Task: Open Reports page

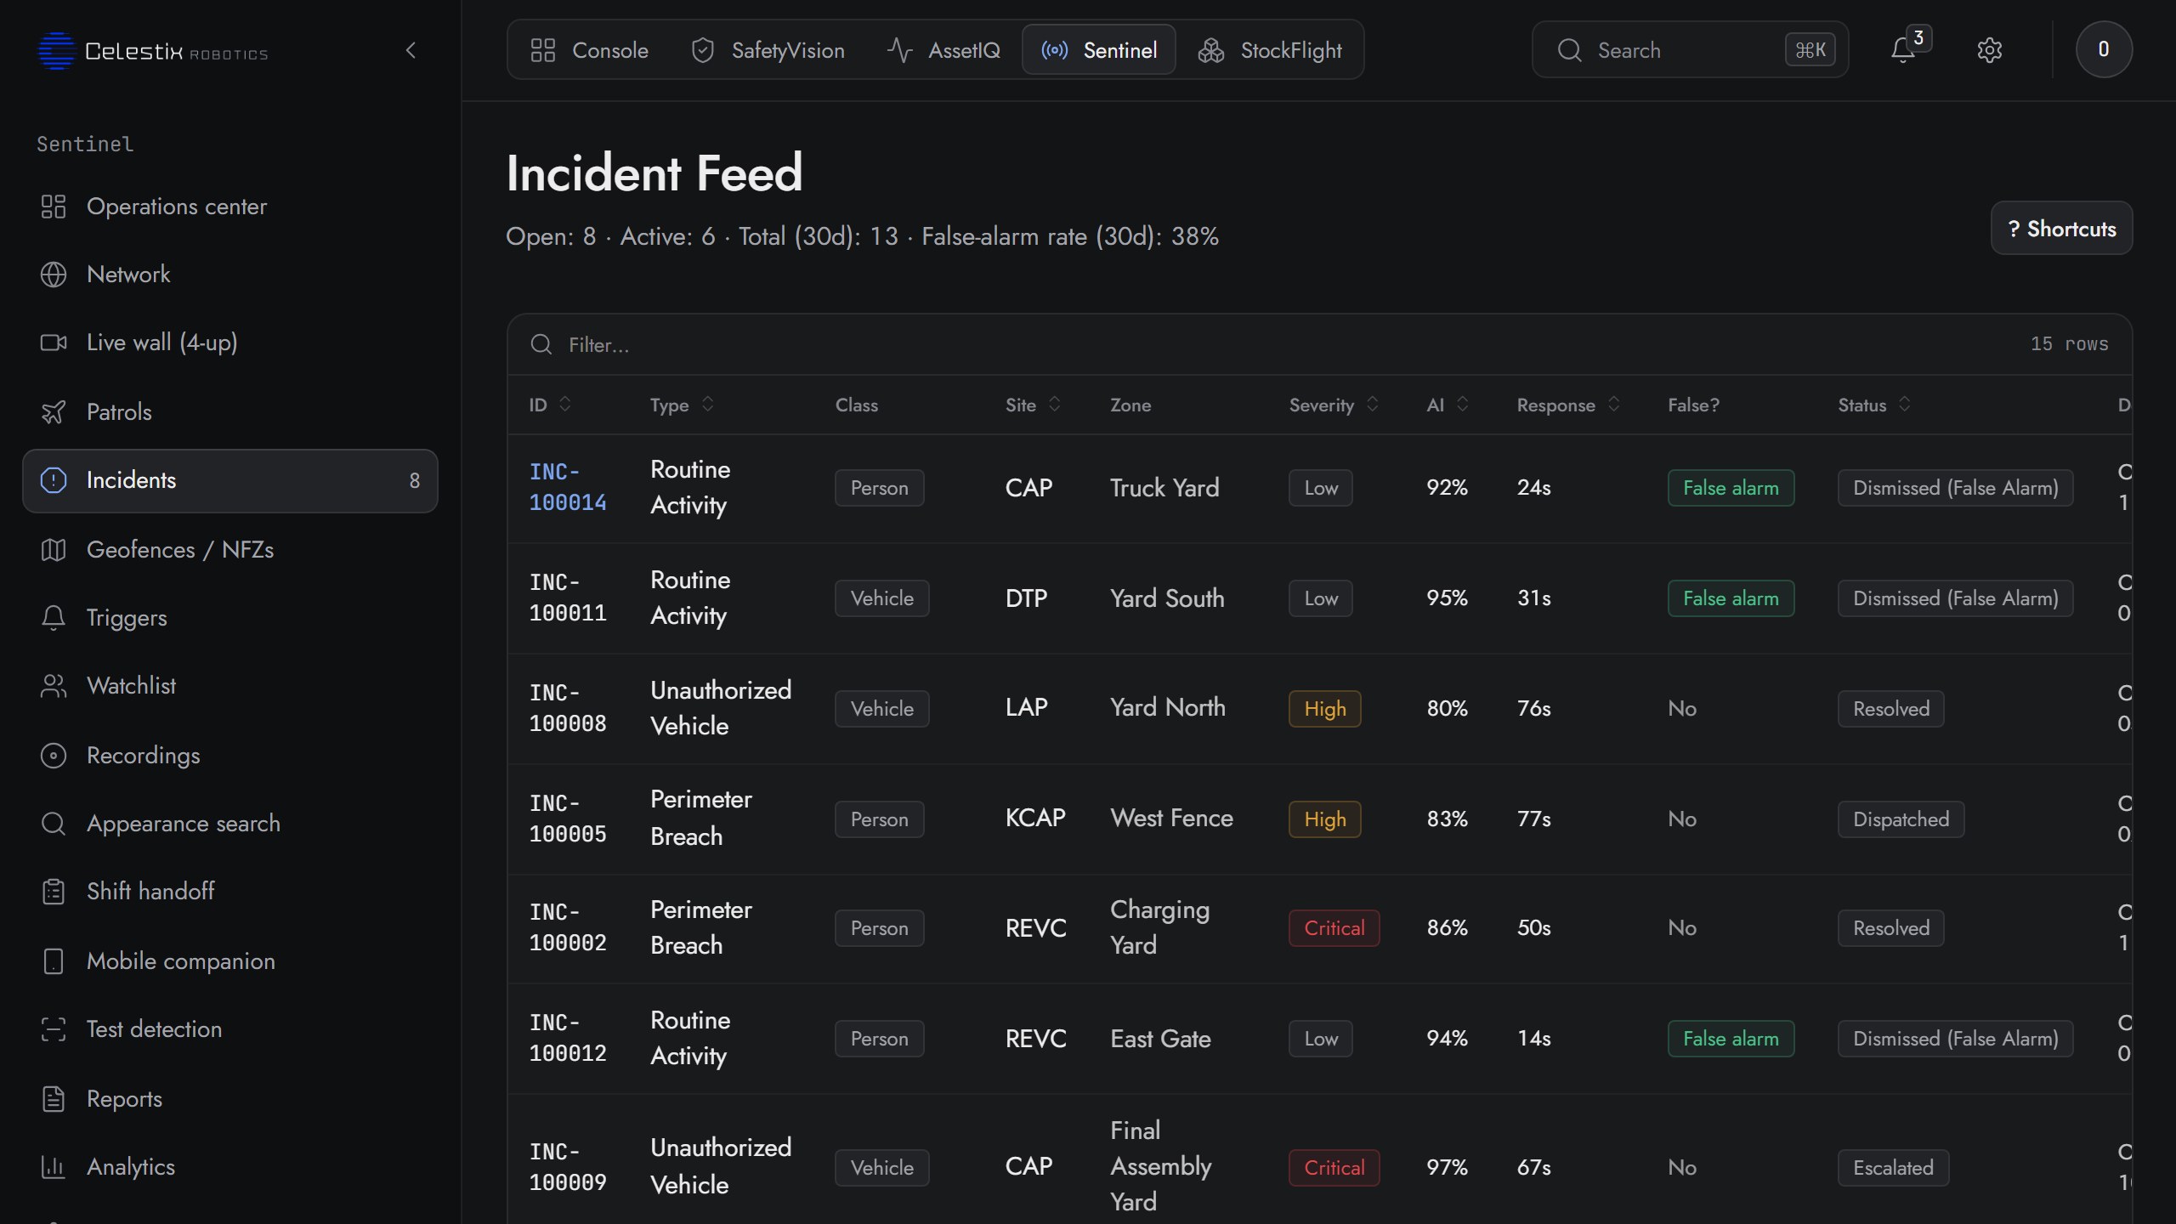Action: click(230, 1099)
